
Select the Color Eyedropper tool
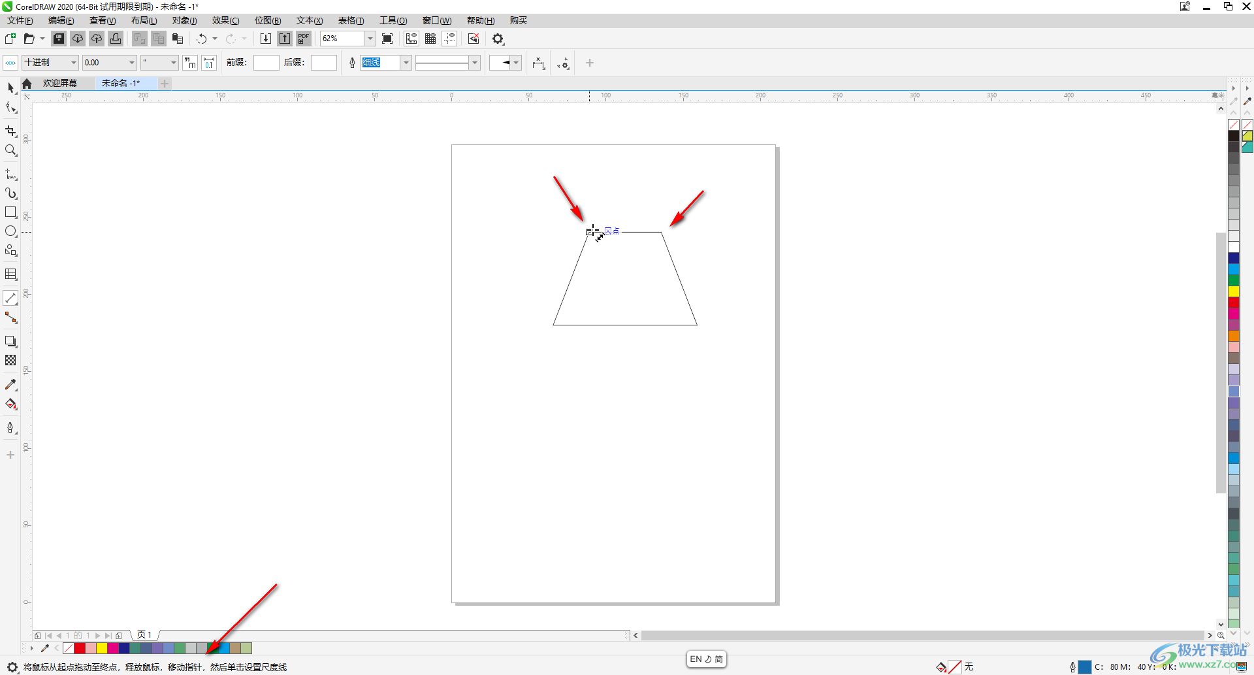[10, 385]
